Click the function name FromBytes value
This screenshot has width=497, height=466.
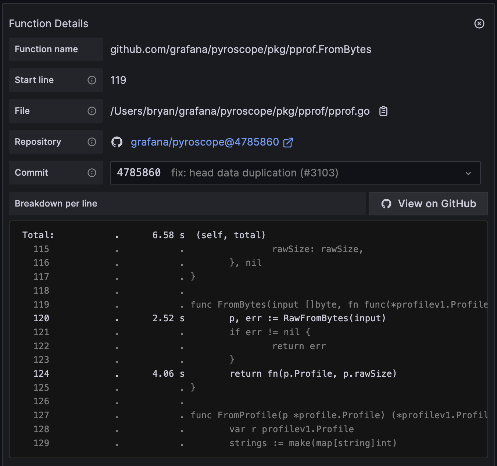pos(240,49)
